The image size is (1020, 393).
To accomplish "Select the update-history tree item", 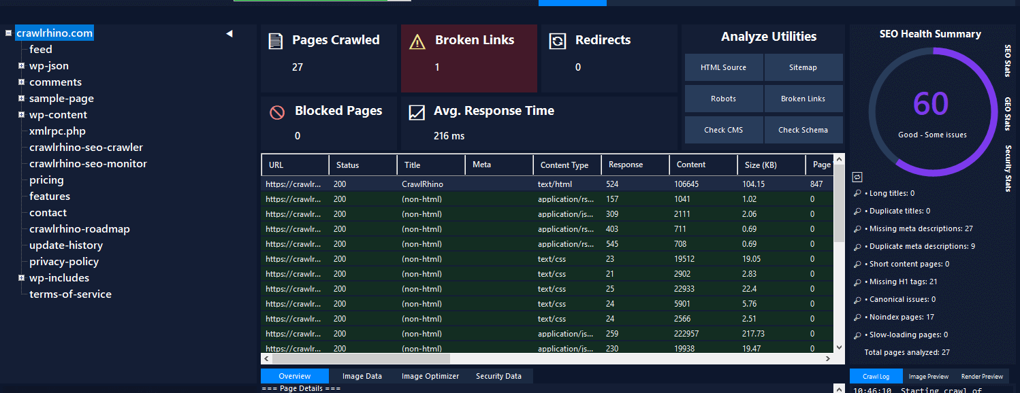I will 66,245.
